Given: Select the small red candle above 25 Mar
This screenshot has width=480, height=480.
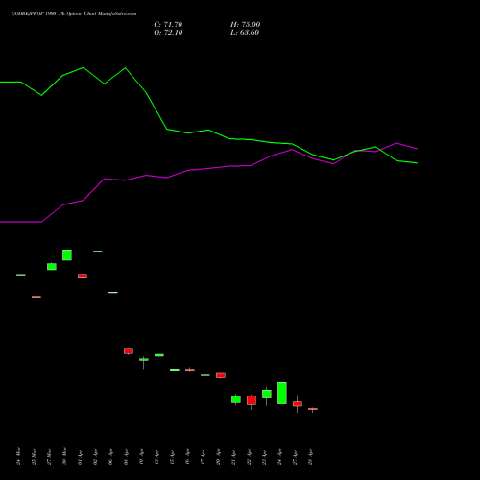Looking at the screenshot, I should point(36,297).
